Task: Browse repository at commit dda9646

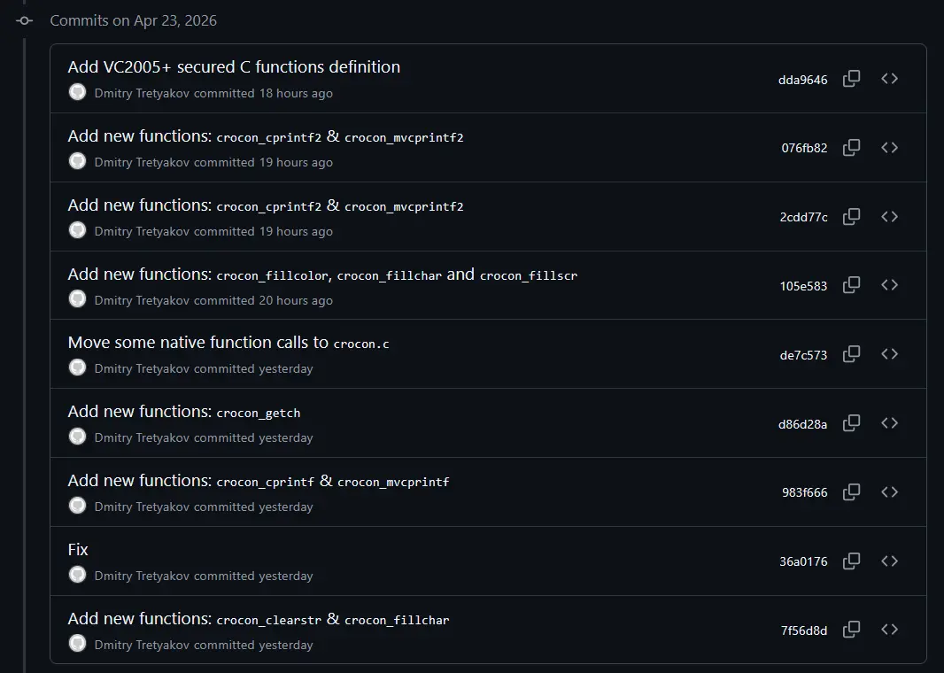Action: click(x=889, y=79)
